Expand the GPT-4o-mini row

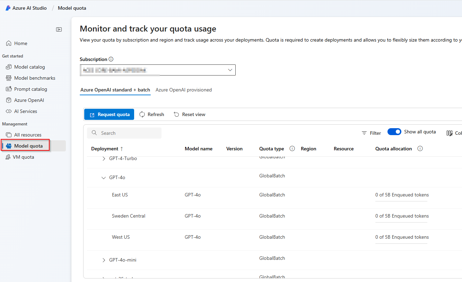[x=104, y=260]
